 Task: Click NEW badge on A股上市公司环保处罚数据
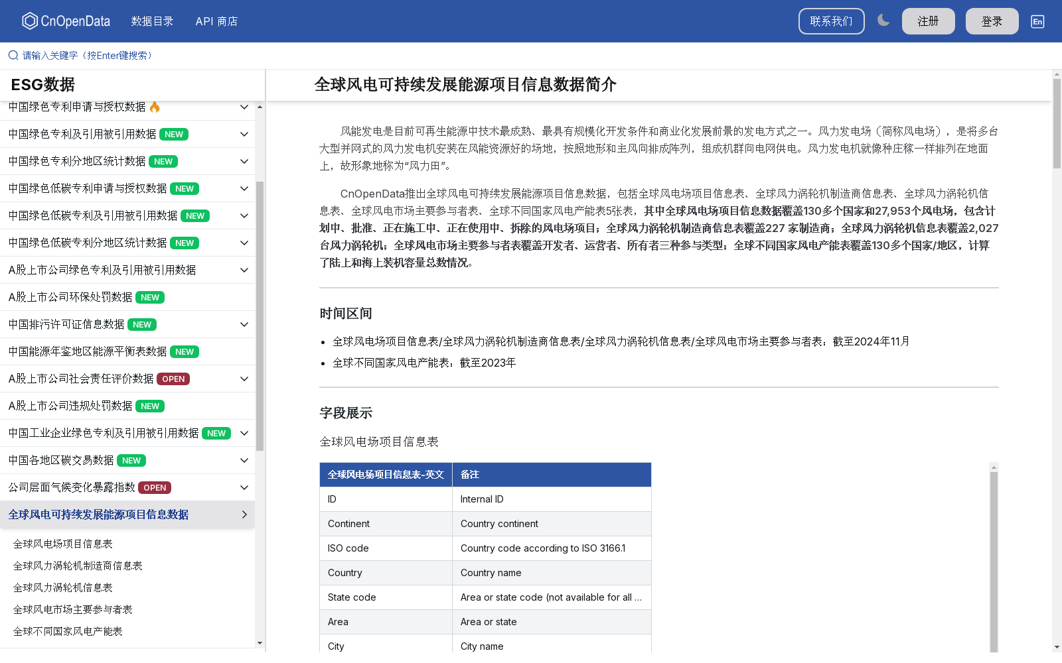click(150, 297)
